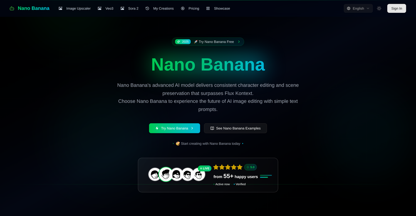Click the Veo3 image icon in the navbar

99,8
